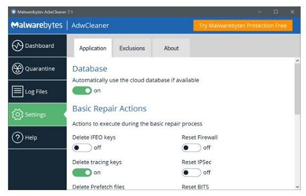Go to the Dashboard label in the sidebar
Viewport: 306px width, 196px height.
(x=39, y=46)
